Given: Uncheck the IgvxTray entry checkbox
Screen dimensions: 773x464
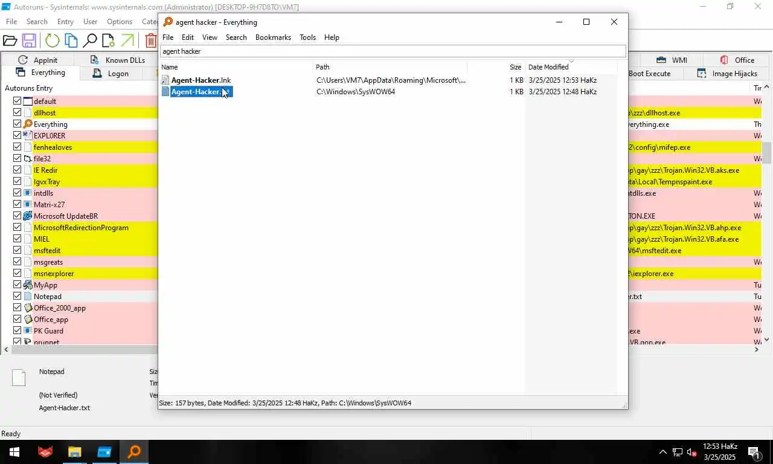Looking at the screenshot, I should click(18, 182).
